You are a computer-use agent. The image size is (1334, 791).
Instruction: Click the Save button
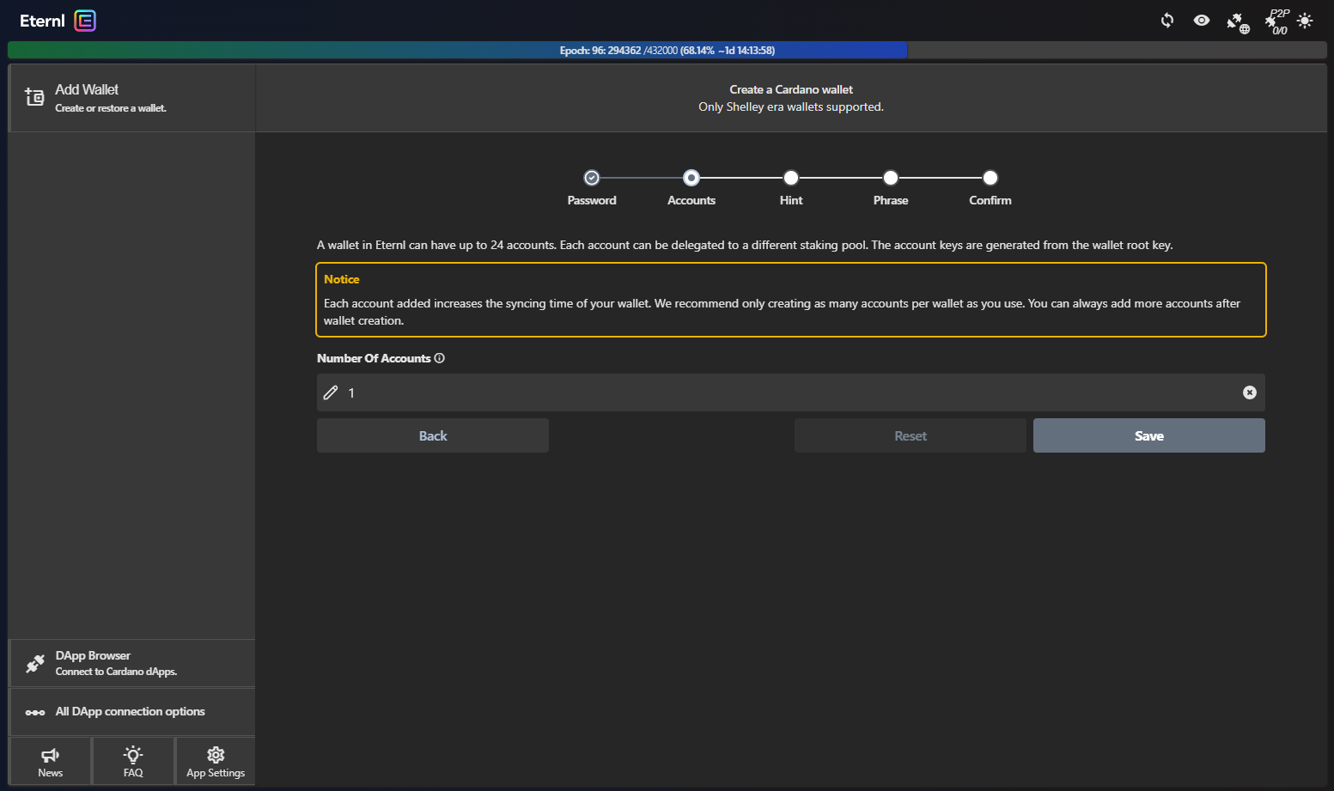(x=1149, y=435)
